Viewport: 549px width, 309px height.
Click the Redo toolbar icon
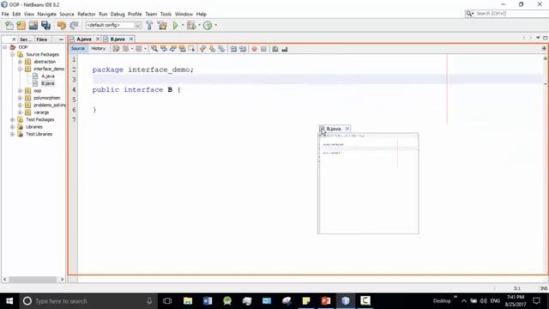74,25
